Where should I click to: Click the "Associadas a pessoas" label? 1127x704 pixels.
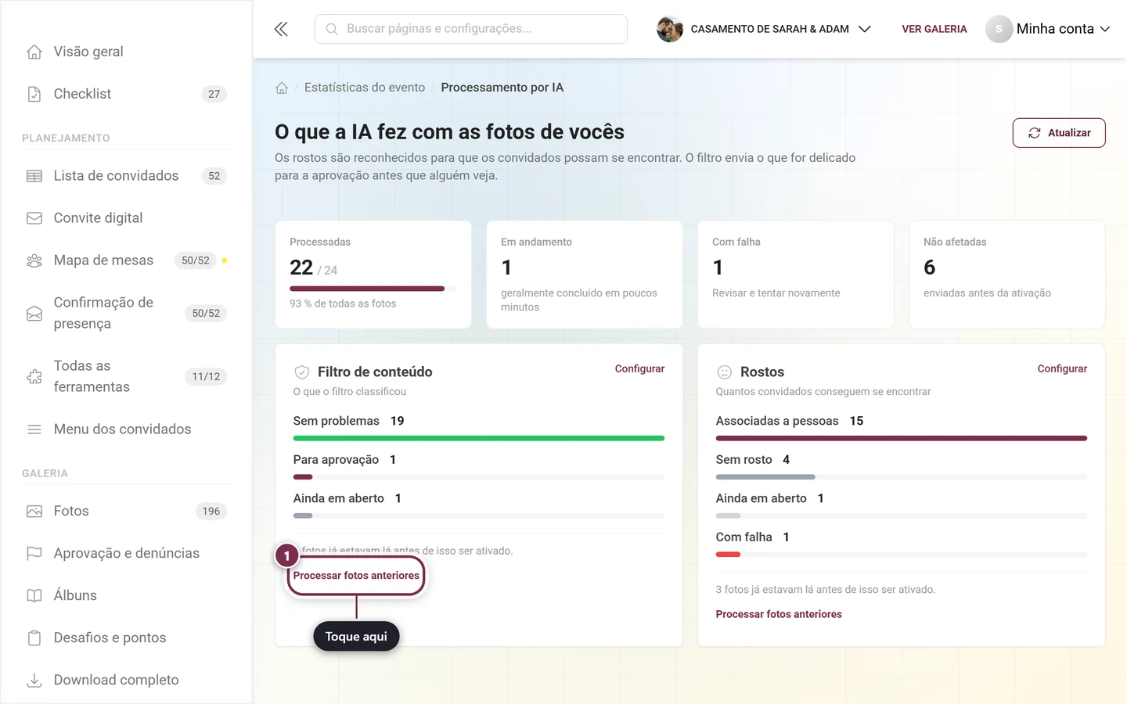tap(777, 421)
